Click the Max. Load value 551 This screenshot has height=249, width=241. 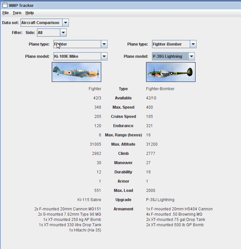click(98, 191)
